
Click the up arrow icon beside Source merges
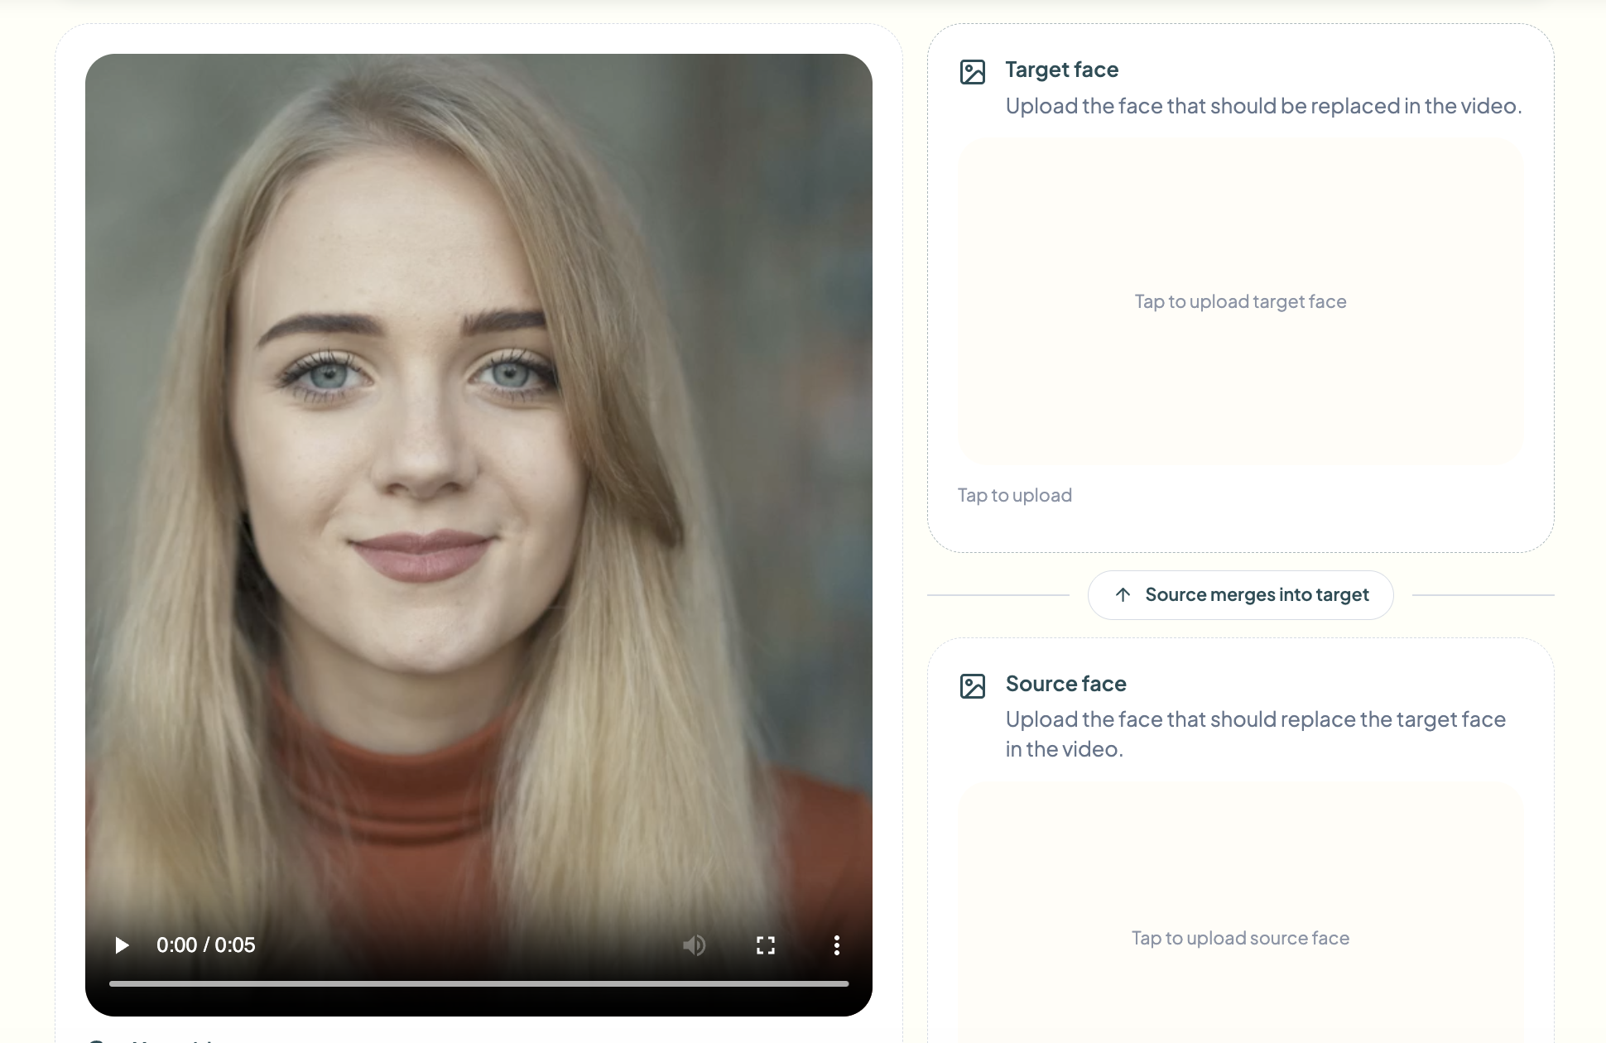[1123, 595]
